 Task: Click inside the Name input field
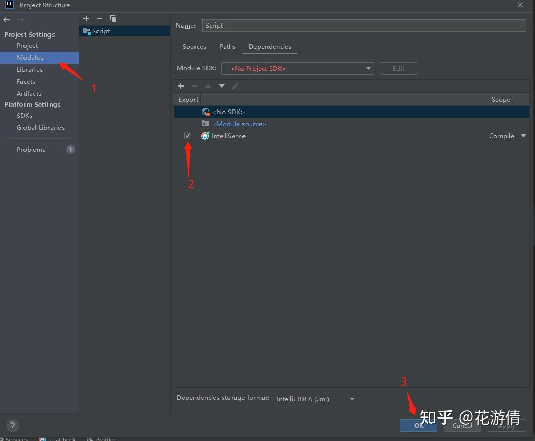click(364, 25)
